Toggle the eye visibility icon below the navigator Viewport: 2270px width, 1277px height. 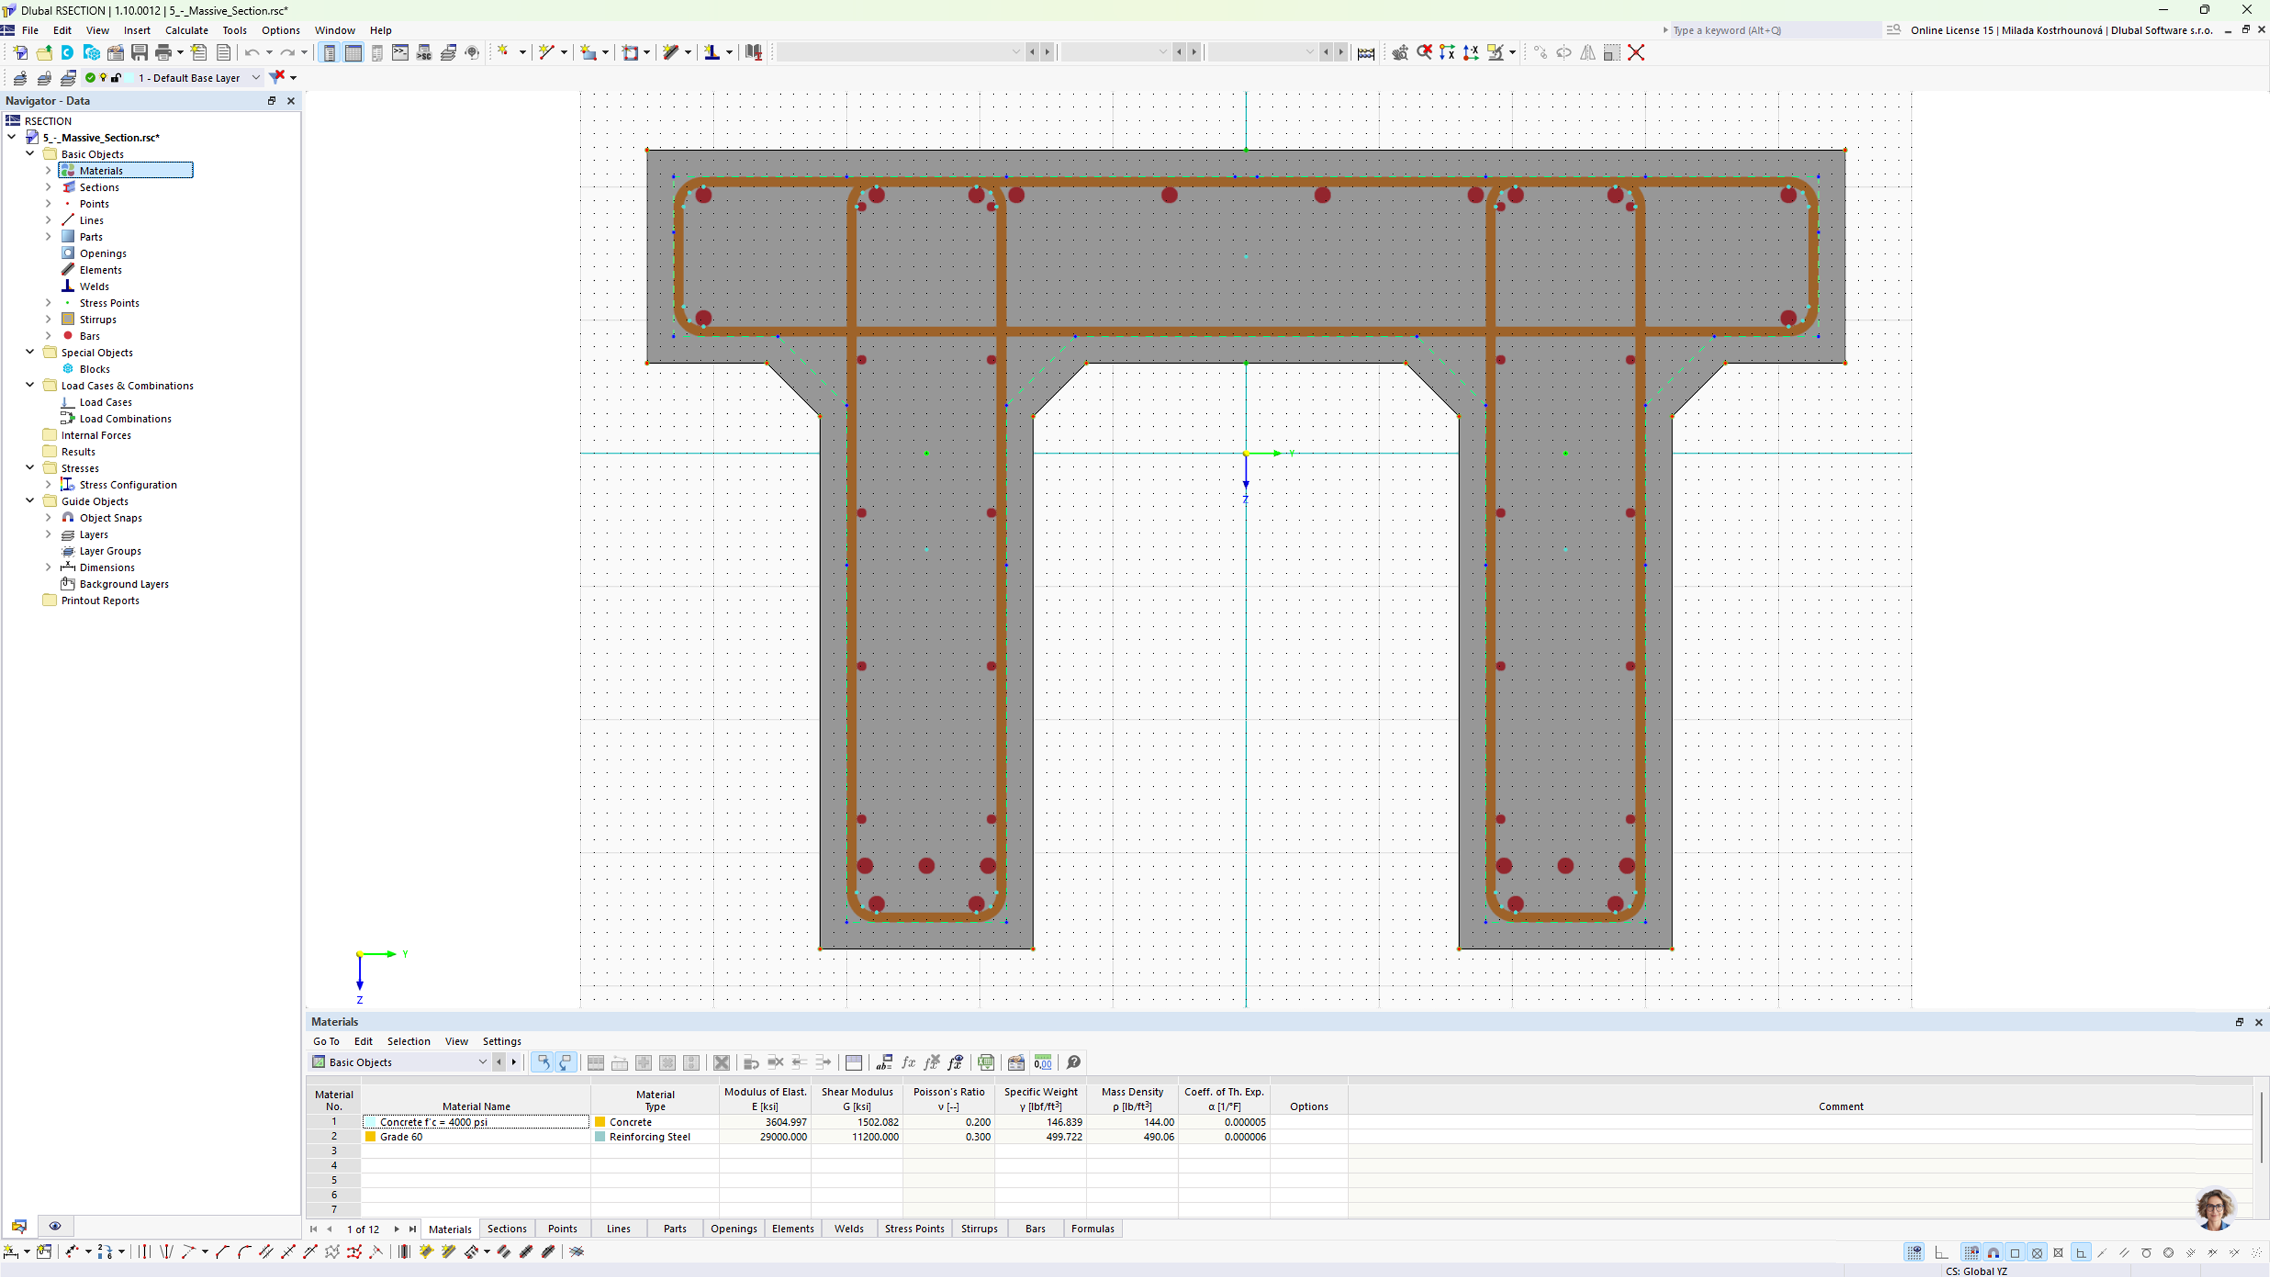tap(54, 1226)
